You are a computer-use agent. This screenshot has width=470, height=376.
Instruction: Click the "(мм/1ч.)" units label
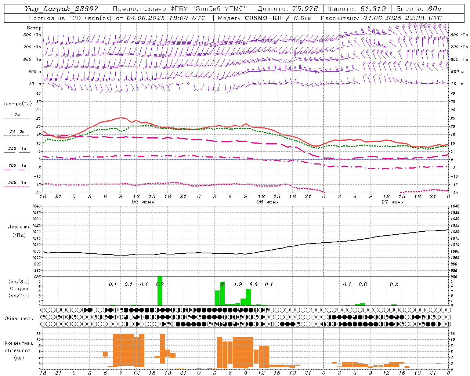(x=19, y=296)
